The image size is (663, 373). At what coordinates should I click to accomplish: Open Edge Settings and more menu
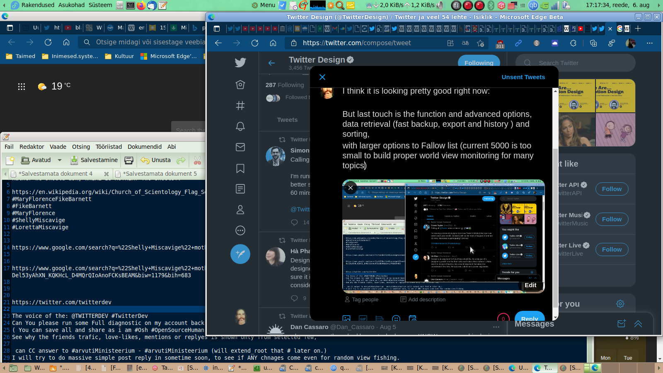[x=650, y=43]
